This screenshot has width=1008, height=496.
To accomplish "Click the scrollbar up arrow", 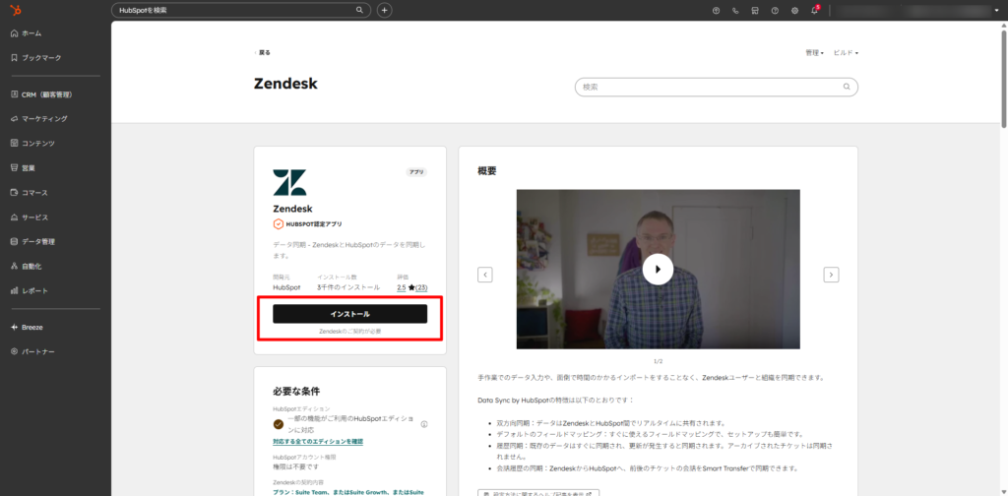I will pos(1004,24).
